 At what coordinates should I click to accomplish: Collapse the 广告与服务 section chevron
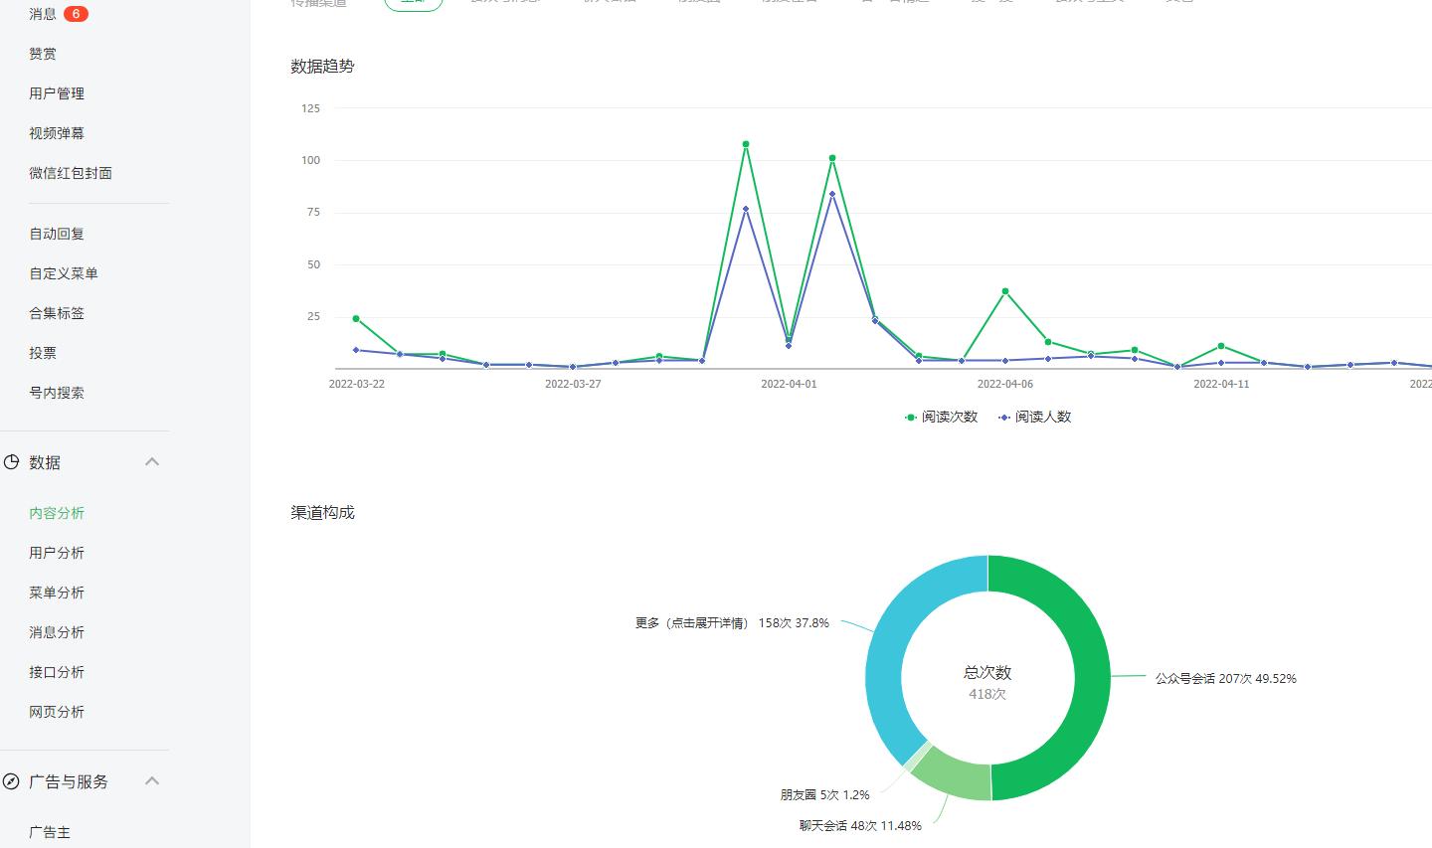[x=152, y=781]
